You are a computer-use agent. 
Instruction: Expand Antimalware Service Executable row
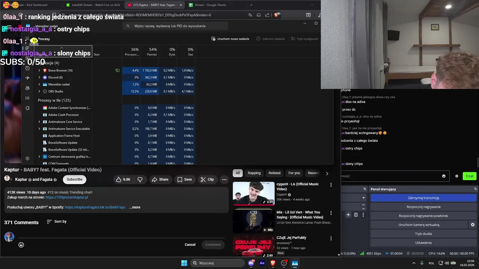point(39,129)
